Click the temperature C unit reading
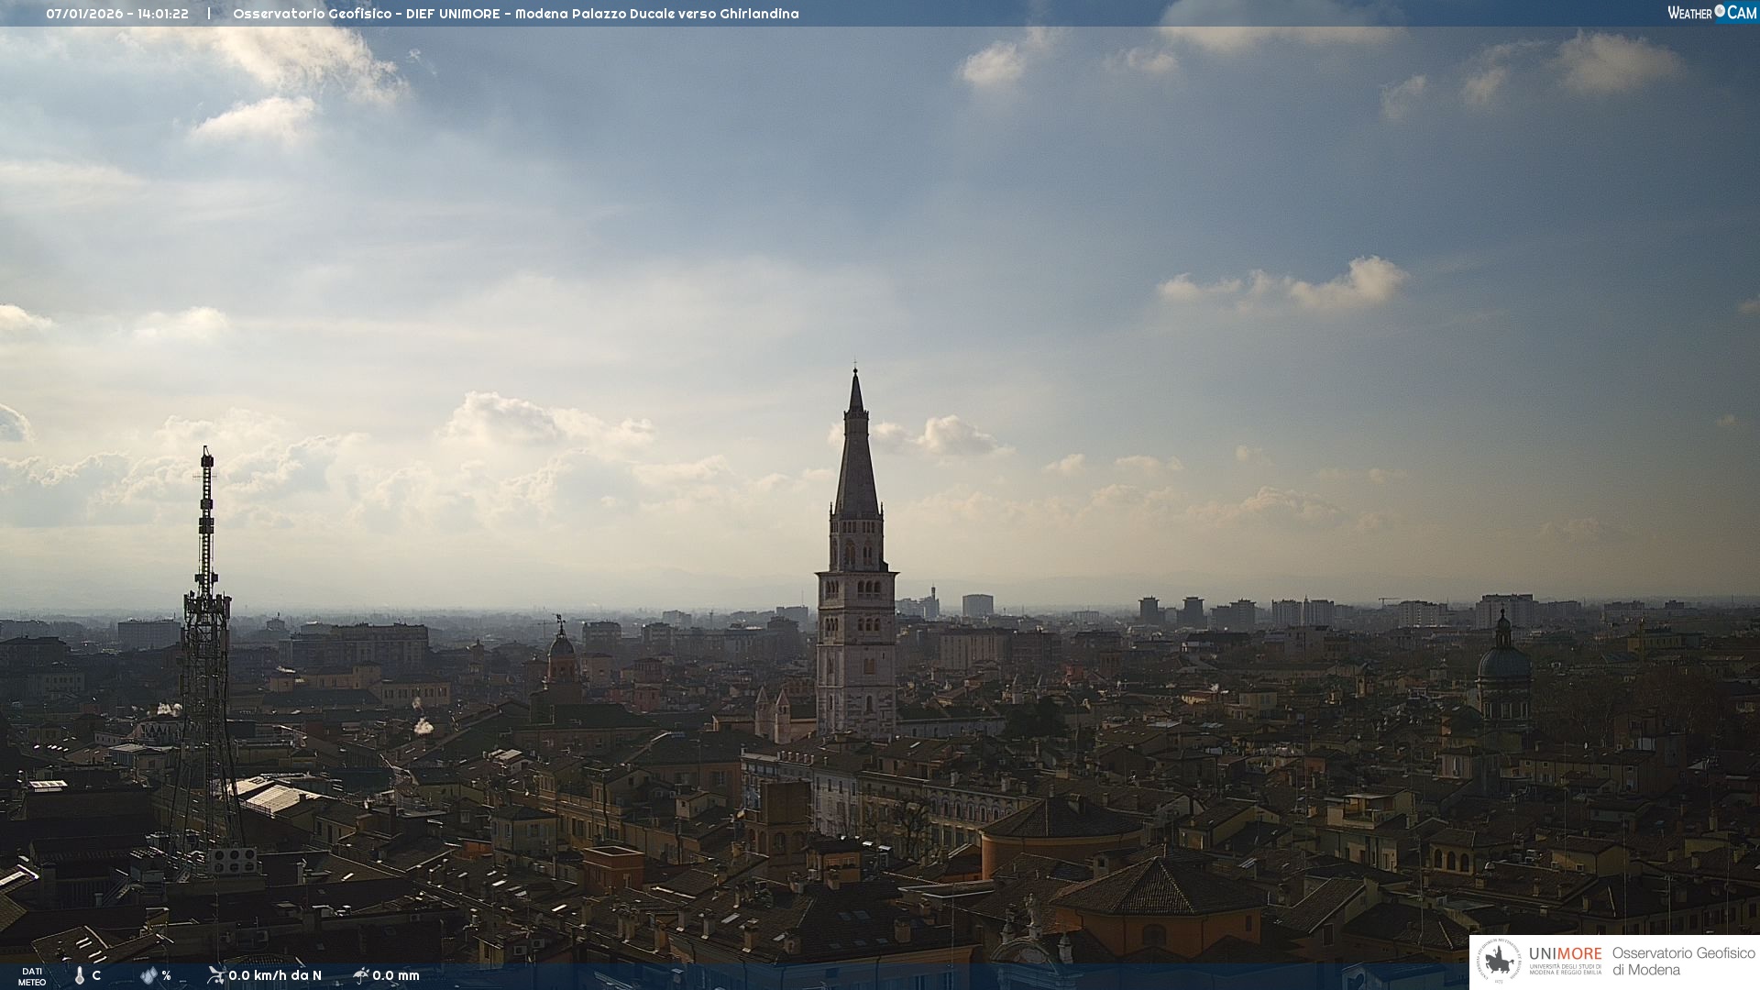Viewport: 1760px width, 990px height. (x=96, y=975)
